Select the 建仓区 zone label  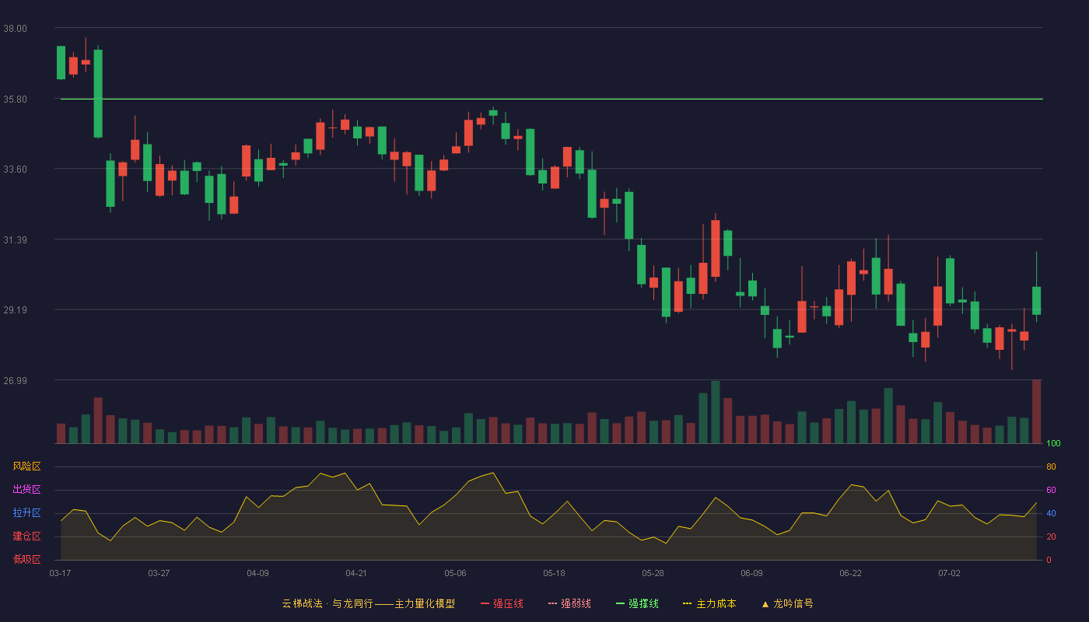coord(26,536)
